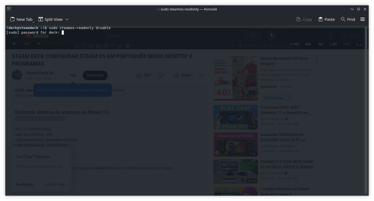Open YouTube header three-dot settings menu
Image resolution: width=374 pixels, height=201 pixels.
(x=331, y=35)
